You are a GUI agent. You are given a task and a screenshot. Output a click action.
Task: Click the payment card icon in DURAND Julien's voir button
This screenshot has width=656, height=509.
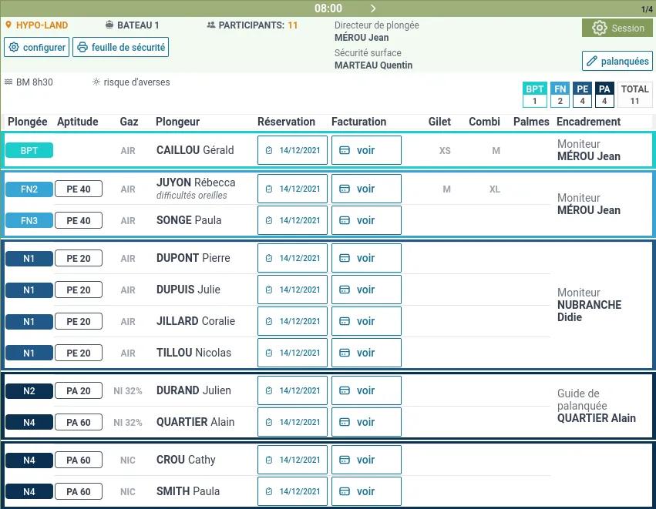click(x=345, y=390)
